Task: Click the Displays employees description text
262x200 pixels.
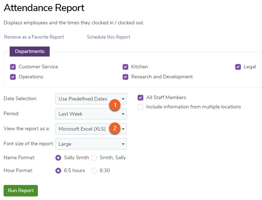Action: click(74, 23)
